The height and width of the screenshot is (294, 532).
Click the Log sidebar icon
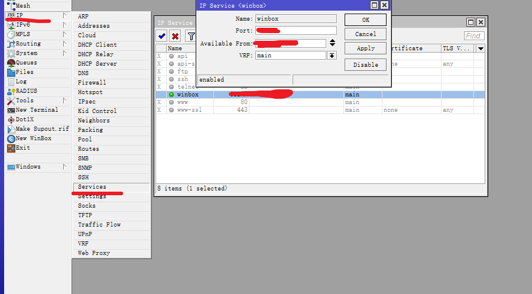click(11, 82)
